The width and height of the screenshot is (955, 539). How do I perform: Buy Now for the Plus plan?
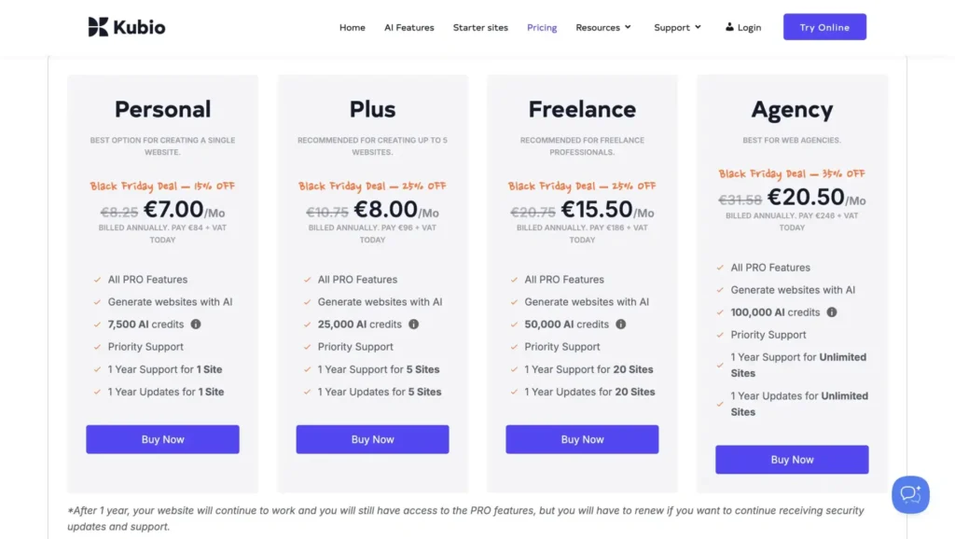(x=372, y=439)
